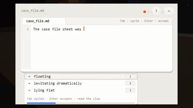
Task: Click the blue timer progress bar
Action: click(41, 103)
